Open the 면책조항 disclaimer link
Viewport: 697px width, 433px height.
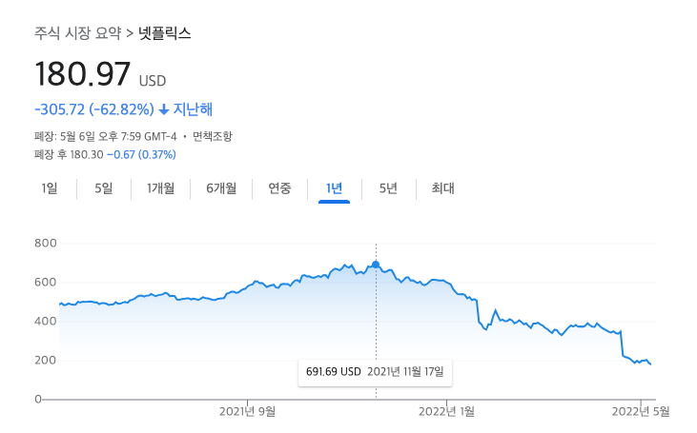coord(212,136)
